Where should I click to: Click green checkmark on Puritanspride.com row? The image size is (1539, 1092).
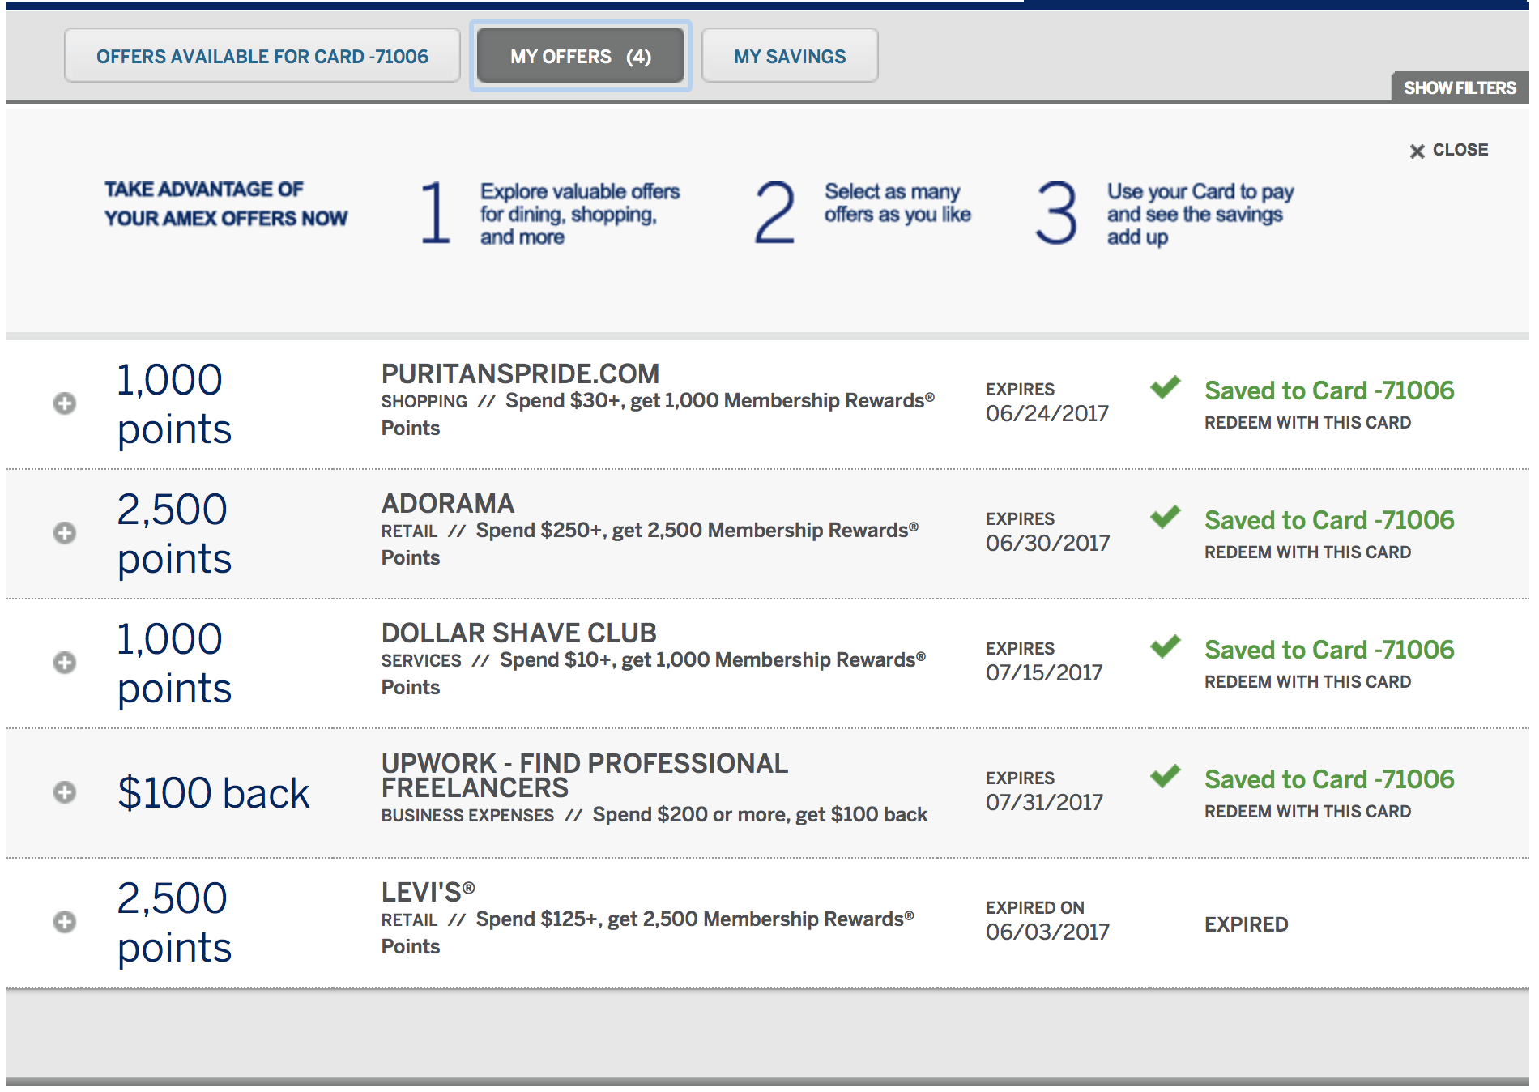tap(1166, 387)
